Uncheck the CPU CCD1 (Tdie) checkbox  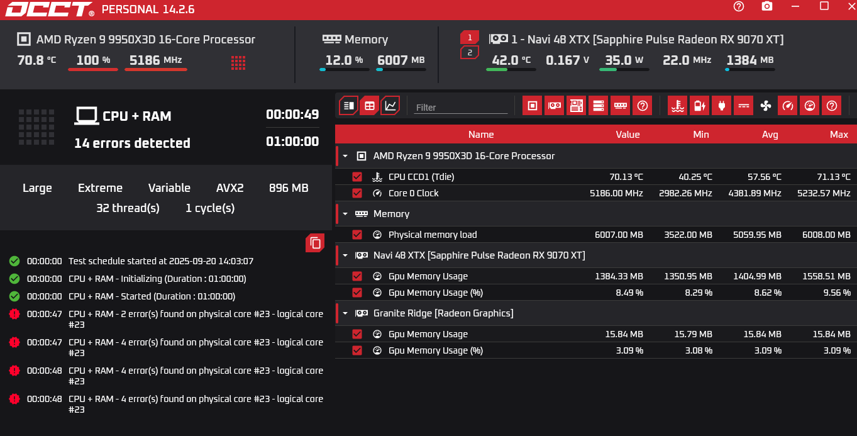pos(357,177)
